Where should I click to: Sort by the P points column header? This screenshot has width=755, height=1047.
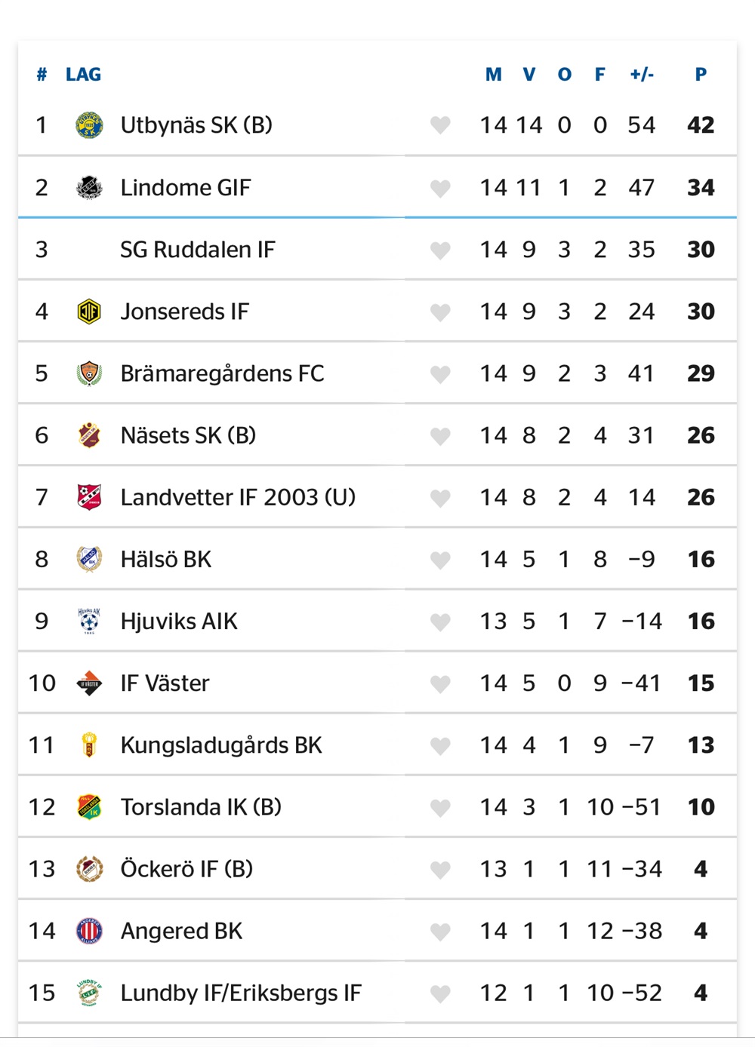(701, 75)
